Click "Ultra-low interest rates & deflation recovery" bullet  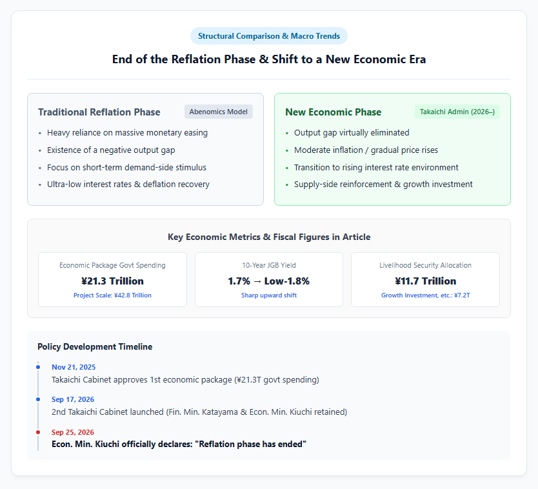click(x=128, y=185)
